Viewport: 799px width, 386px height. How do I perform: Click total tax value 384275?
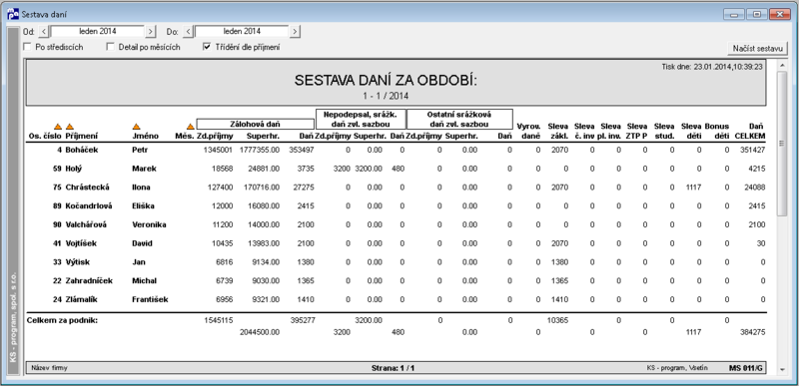(x=753, y=332)
